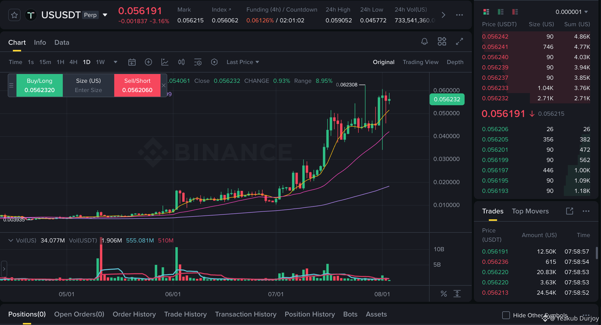The height and width of the screenshot is (325, 601).
Task: Click the hexagon chart settings icon
Action: tap(214, 62)
